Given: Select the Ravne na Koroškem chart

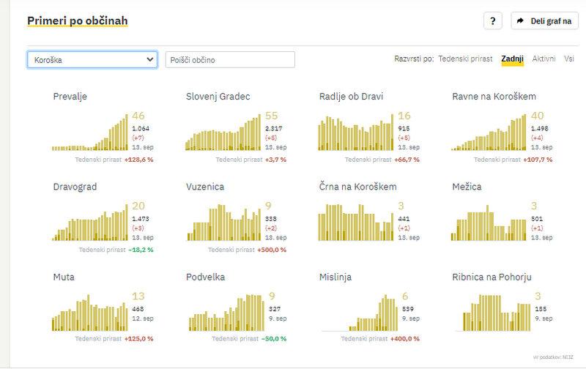Looking at the screenshot, I should [x=489, y=133].
